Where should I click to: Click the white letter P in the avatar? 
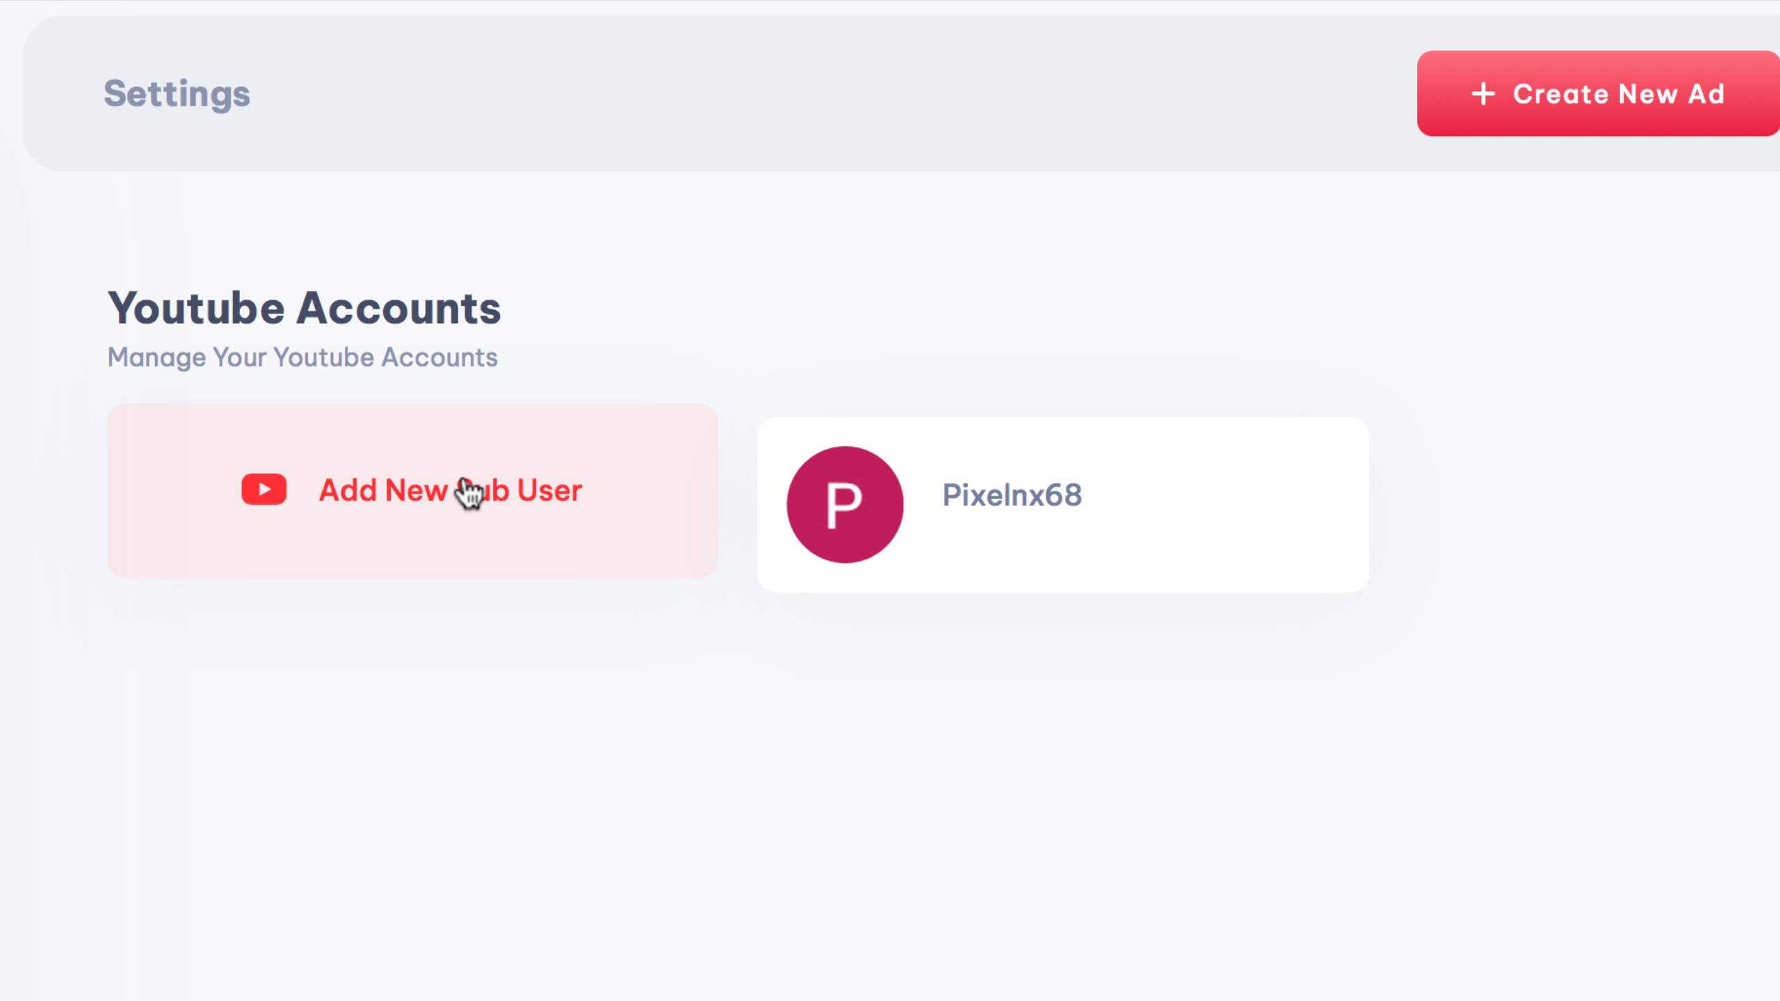(844, 505)
